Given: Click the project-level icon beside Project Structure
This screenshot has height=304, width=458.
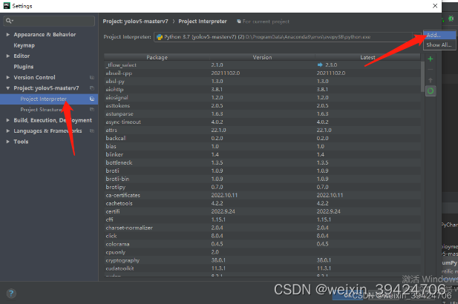Looking at the screenshot, I should tap(92, 110).
